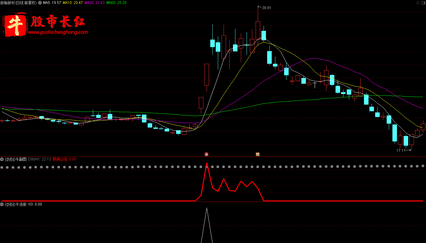426x243 pixels.
Task: Click the 过线必牛选股 indicator name
Action: click(16, 204)
